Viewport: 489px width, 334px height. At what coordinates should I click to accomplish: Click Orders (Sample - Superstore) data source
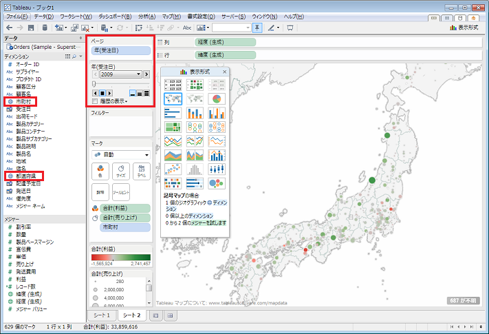coord(43,47)
